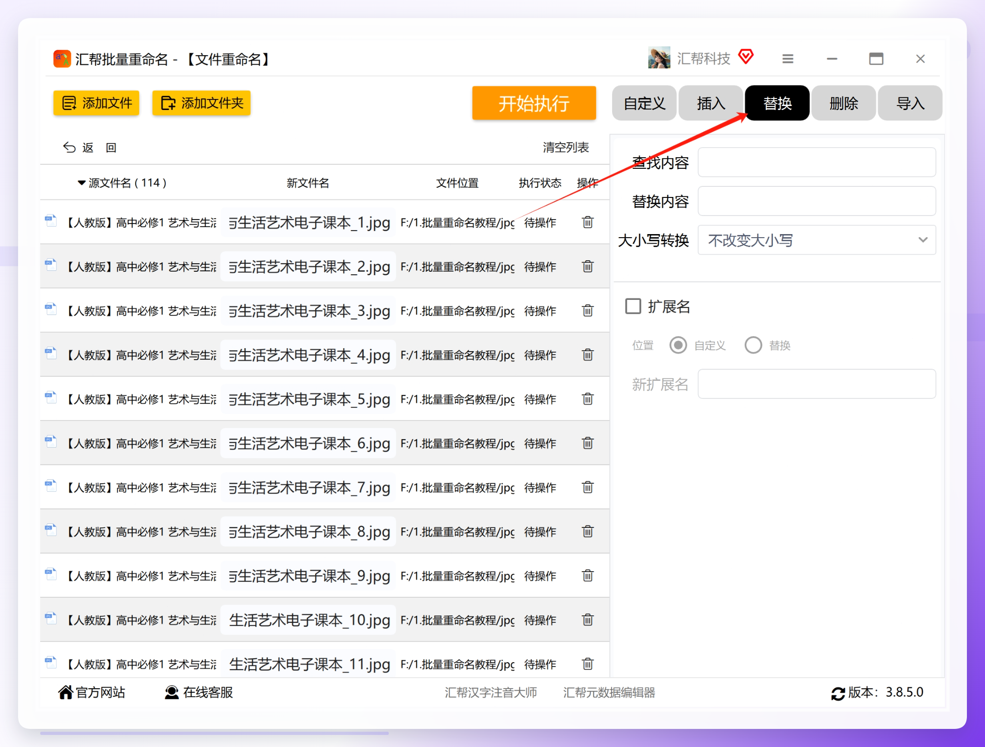Edit new file name 生活艺术电子课本_10.jpg
The width and height of the screenshot is (985, 747).
pos(309,620)
